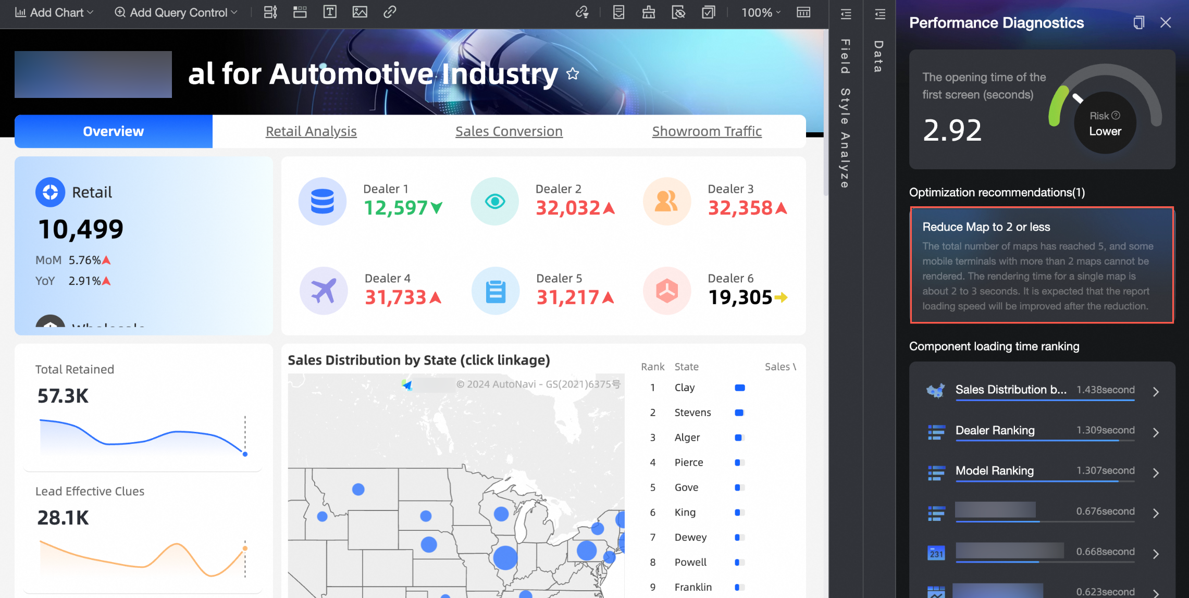Click the link insert icon
The image size is (1189, 598).
coord(390,12)
